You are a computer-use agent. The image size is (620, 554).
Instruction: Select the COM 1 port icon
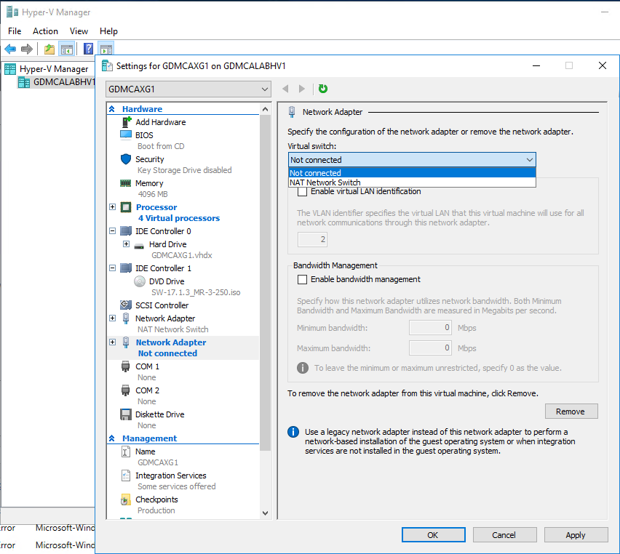(125, 366)
